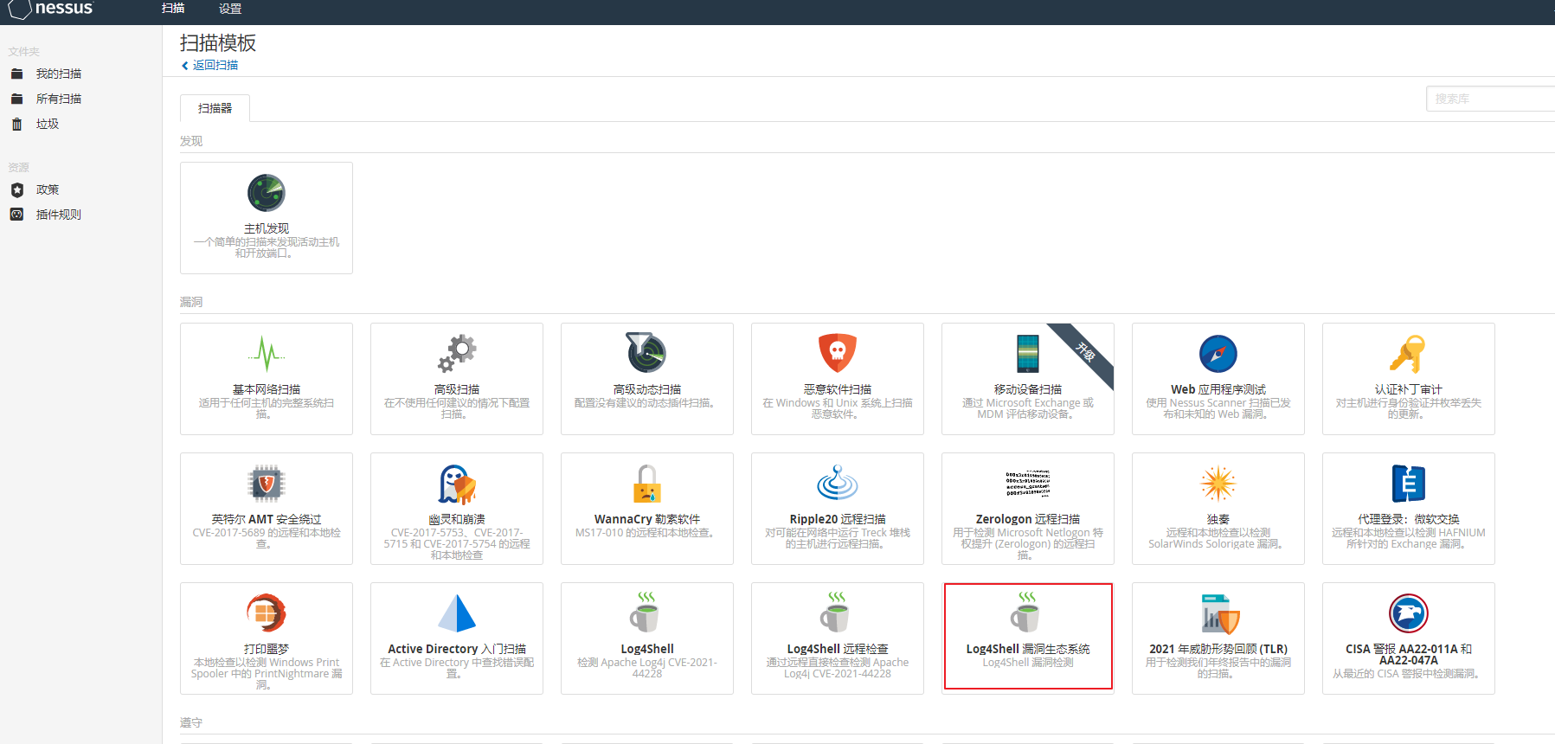Open the 主机发现 host discovery radar icon
The image size is (1555, 744).
pos(266,193)
